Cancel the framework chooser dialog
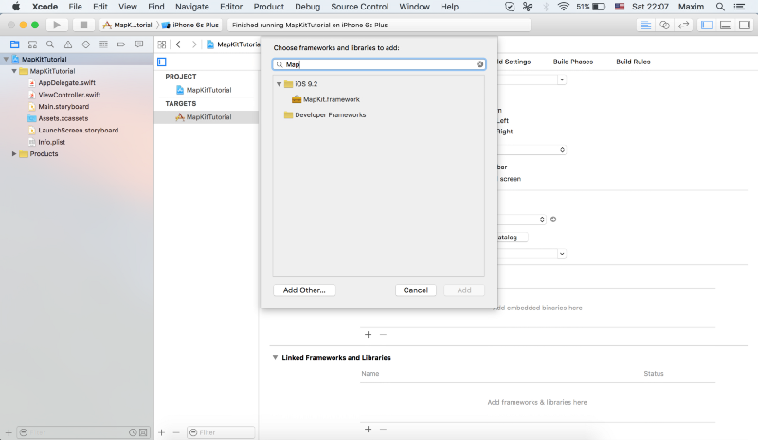This screenshot has height=440, width=758. tap(416, 290)
